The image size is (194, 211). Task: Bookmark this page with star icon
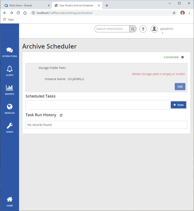pos(174,13)
